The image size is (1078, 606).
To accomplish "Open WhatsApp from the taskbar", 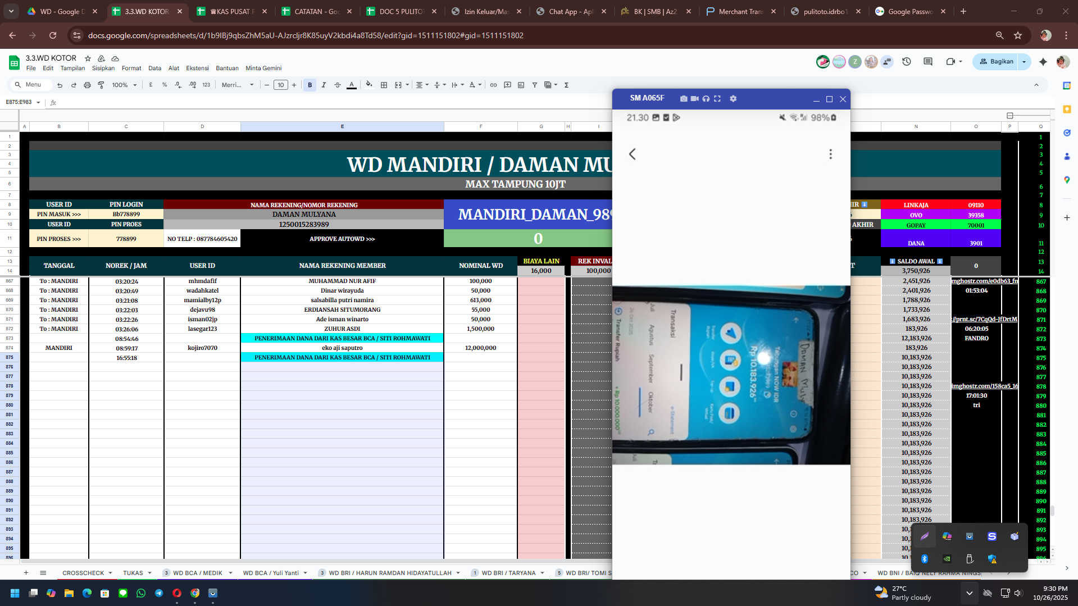I will 141,593.
